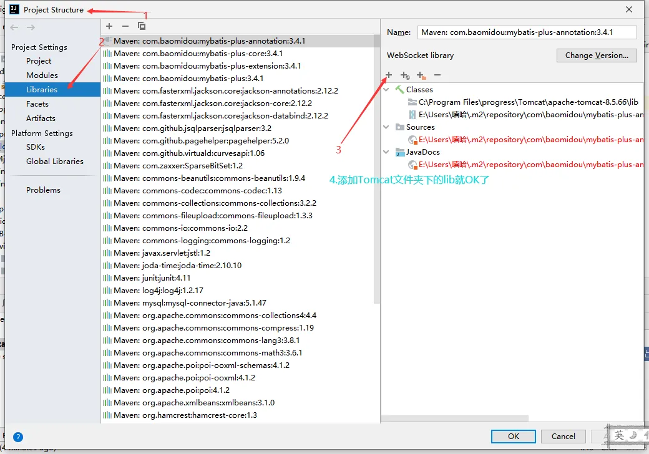Remove the selected root with the minus icon
Viewport: 649px width, 454px height.
click(x=437, y=75)
